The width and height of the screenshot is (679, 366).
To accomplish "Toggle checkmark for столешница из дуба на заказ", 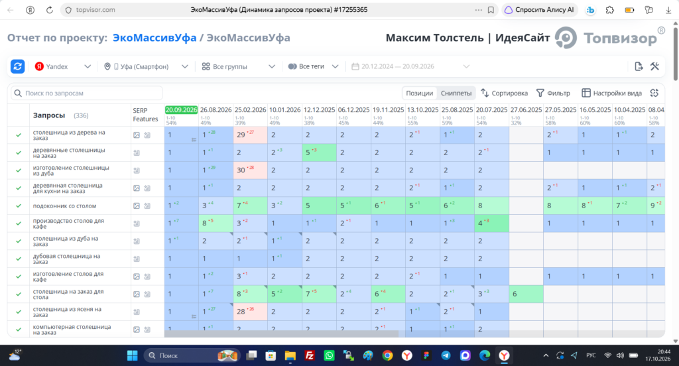I will 19,241.
